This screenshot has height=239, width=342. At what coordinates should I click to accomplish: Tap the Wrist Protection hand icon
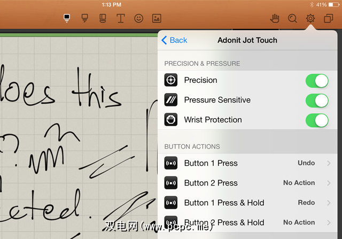tap(171, 120)
